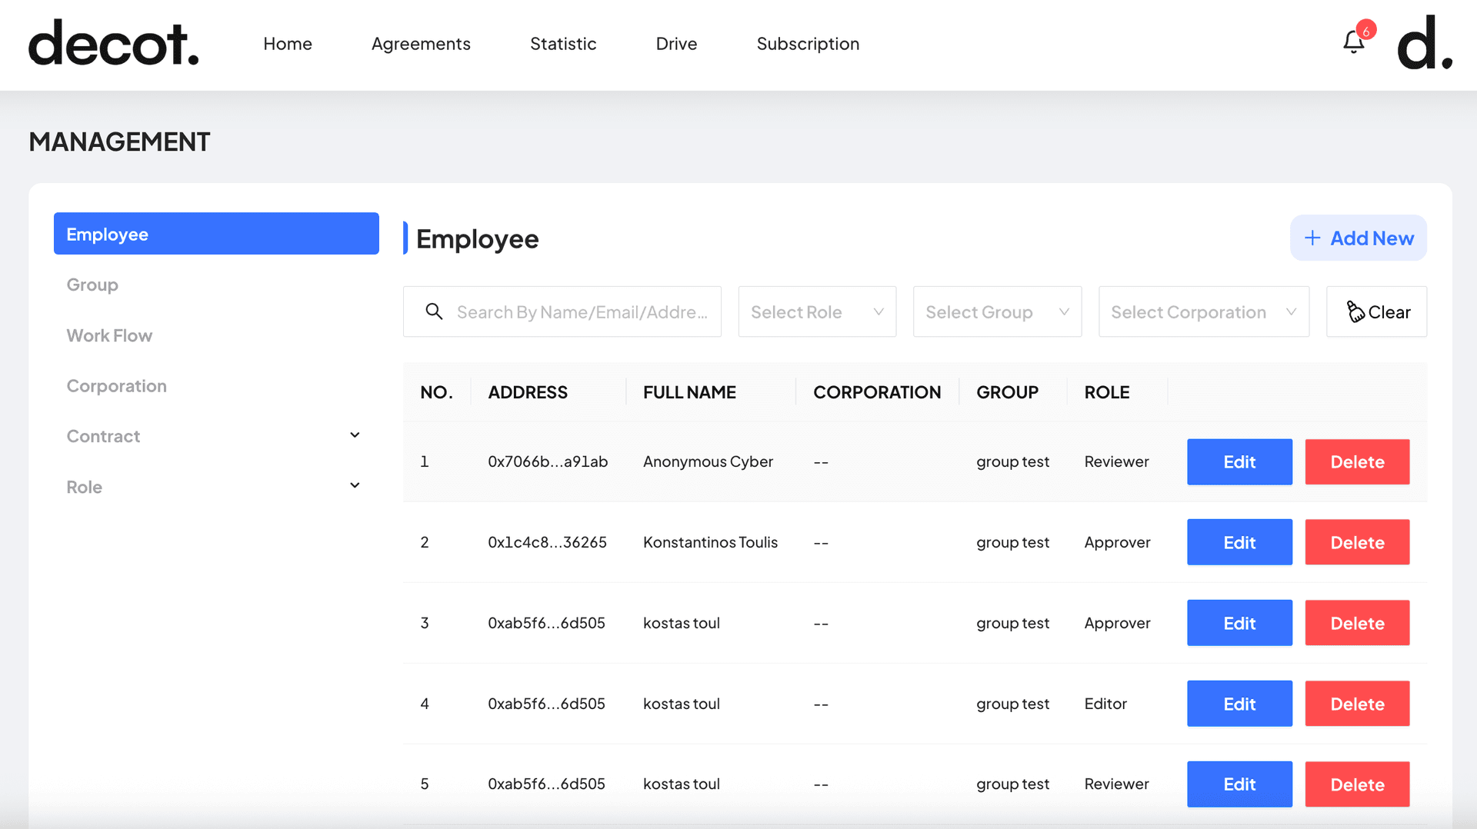Click the name Anonymous Cyber

pos(708,461)
